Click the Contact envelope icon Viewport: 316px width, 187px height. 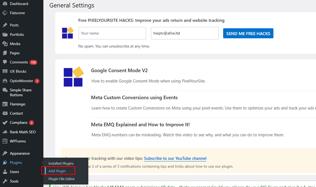coord(5,113)
